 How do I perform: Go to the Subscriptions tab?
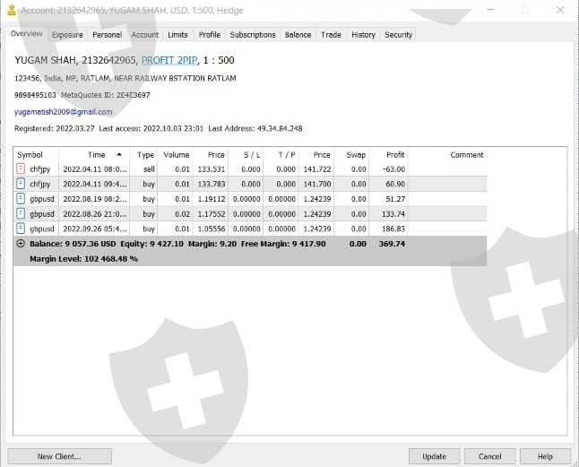(x=253, y=35)
